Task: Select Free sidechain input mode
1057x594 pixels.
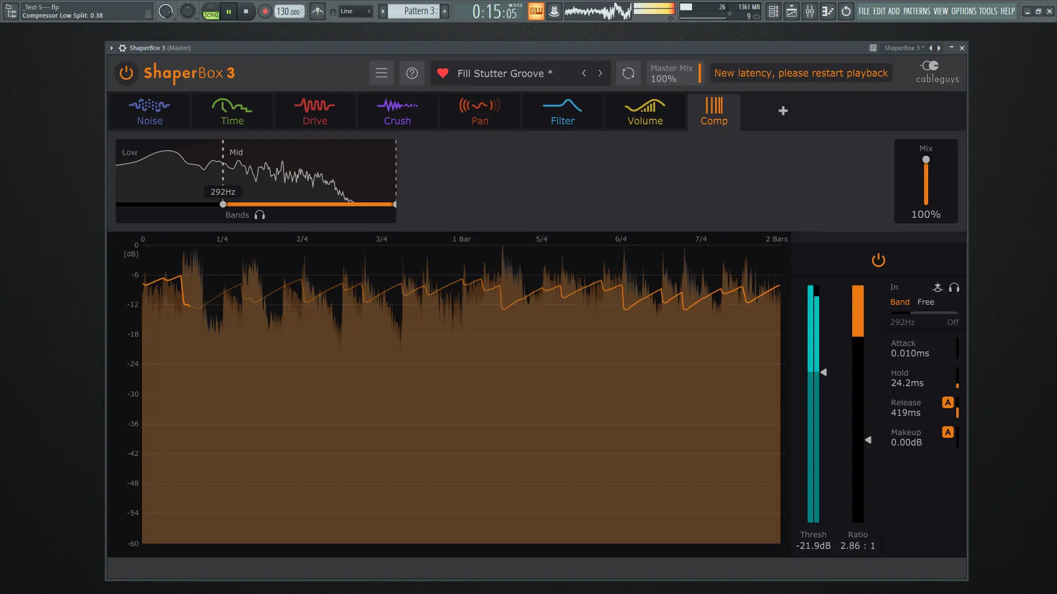Action: 925,302
